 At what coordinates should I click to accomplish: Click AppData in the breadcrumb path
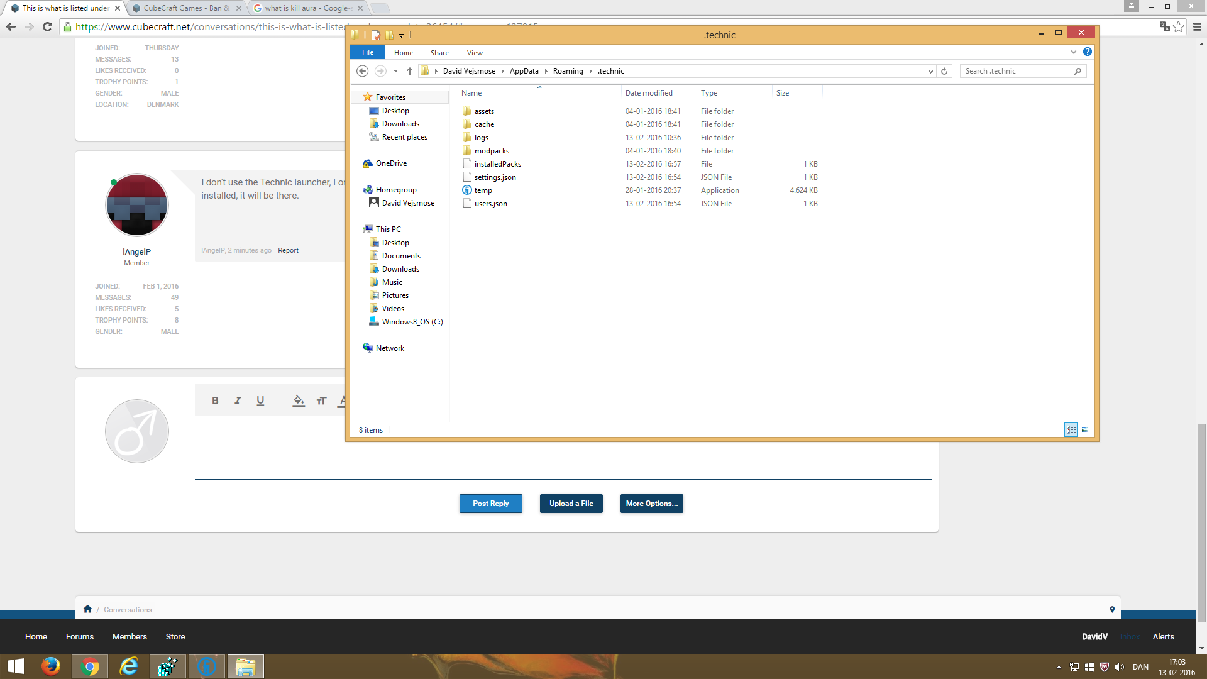524,71
